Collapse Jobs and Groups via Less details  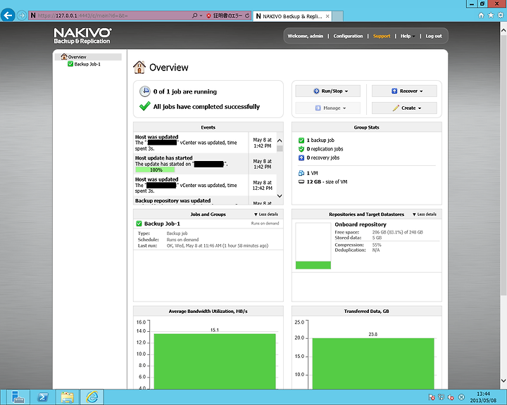(x=265, y=214)
